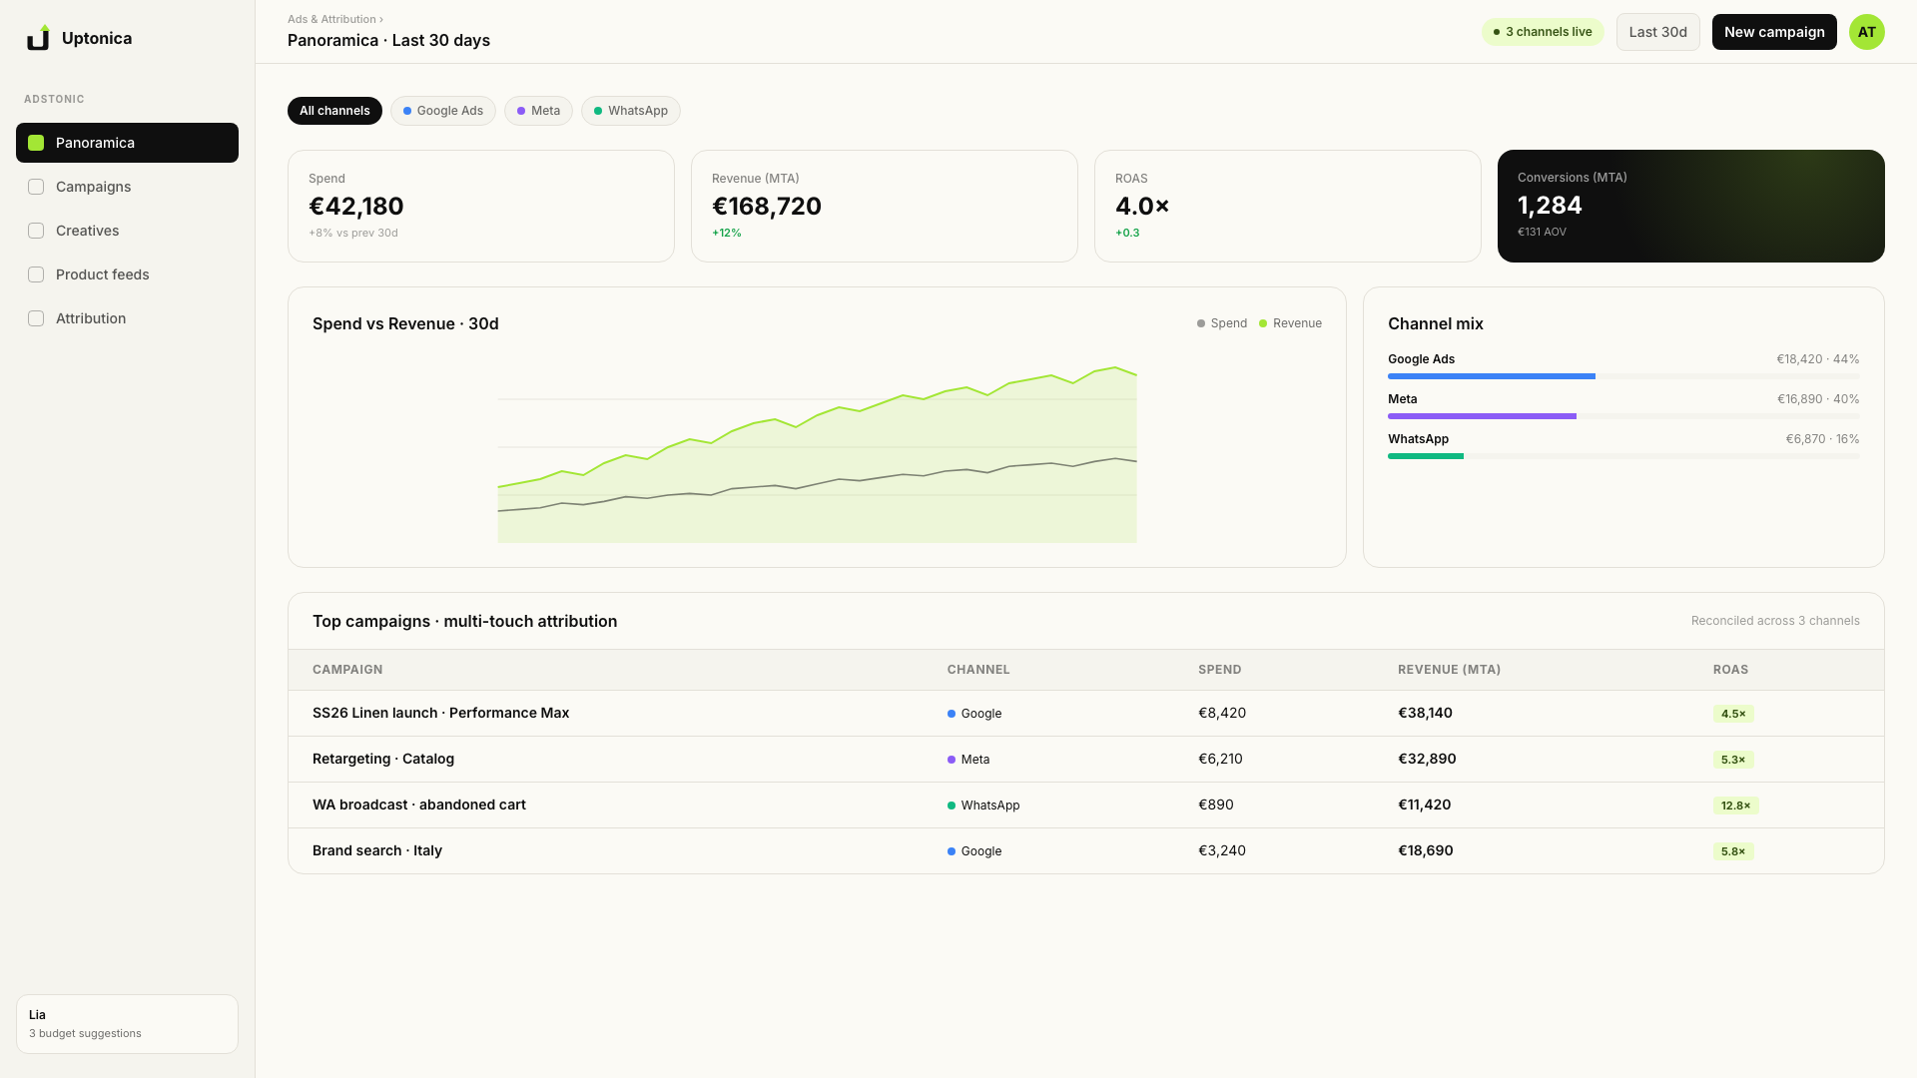The width and height of the screenshot is (1917, 1078).
Task: Click the €16,890 · 40% channel mix value
Action: pyautogui.click(x=1817, y=399)
